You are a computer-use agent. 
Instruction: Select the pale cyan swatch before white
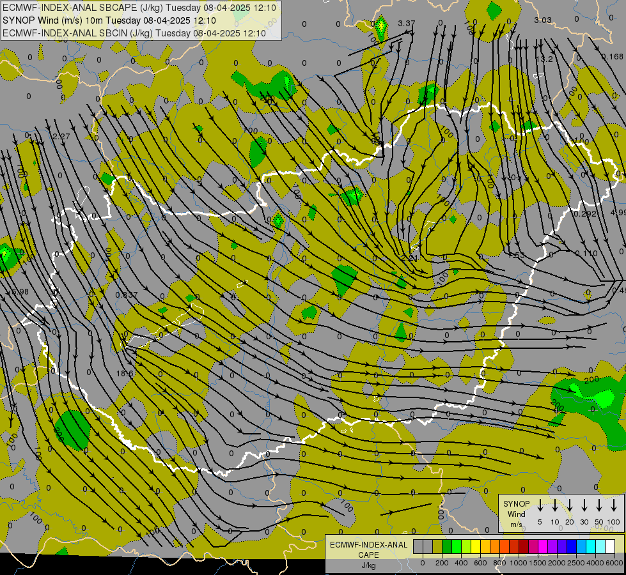click(601, 546)
